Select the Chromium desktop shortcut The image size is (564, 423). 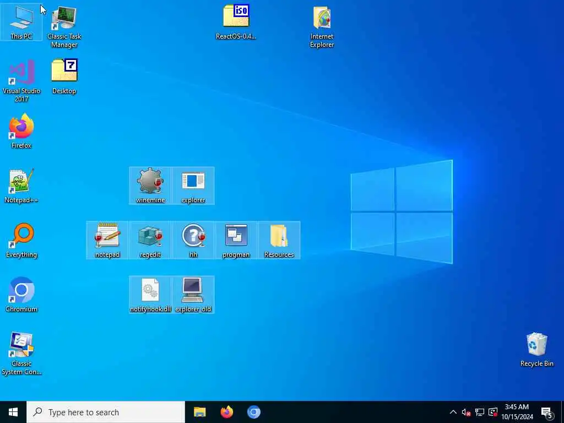[x=21, y=295]
